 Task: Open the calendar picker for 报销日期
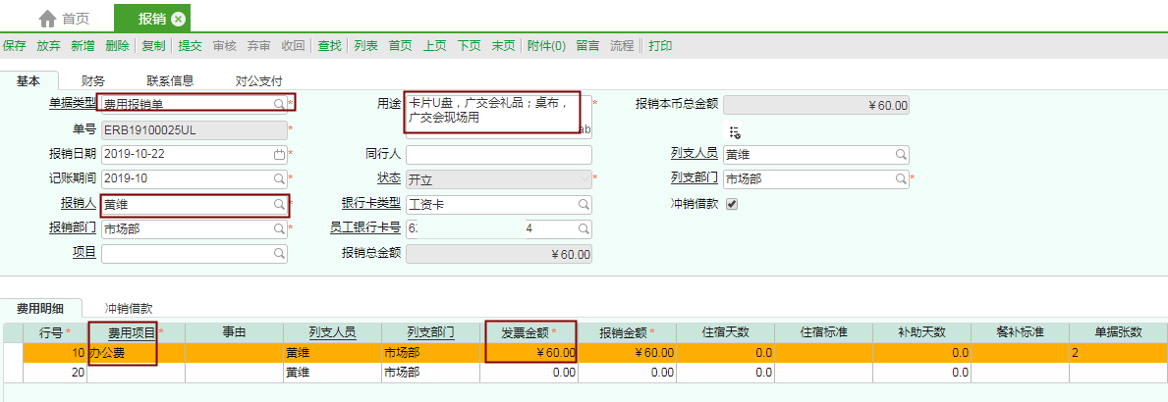click(x=279, y=154)
